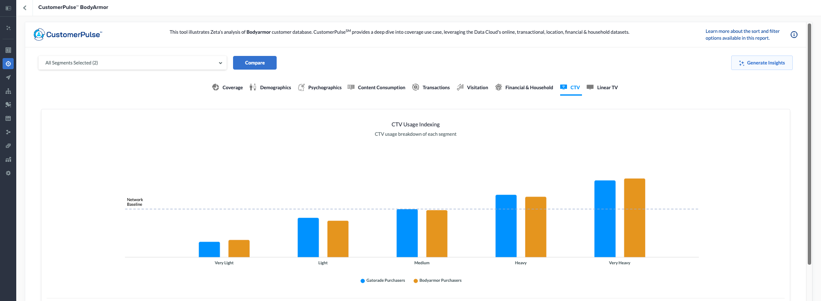The image size is (821, 301).
Task: Switch to the Coverage tab
Action: click(233, 88)
